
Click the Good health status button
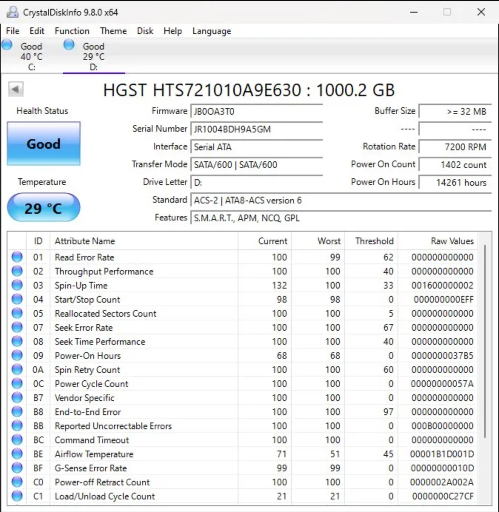pyautogui.click(x=44, y=144)
